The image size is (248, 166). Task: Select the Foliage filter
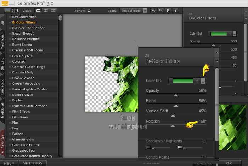18,134
